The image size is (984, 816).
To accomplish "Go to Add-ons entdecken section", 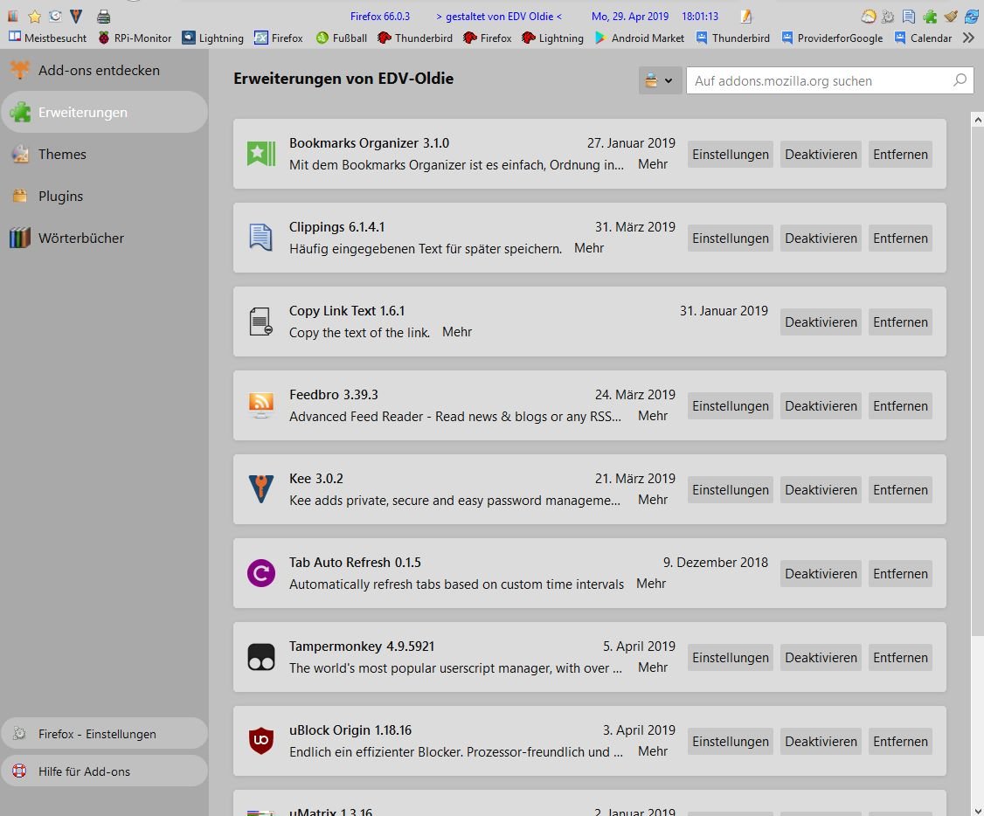I will [x=104, y=70].
